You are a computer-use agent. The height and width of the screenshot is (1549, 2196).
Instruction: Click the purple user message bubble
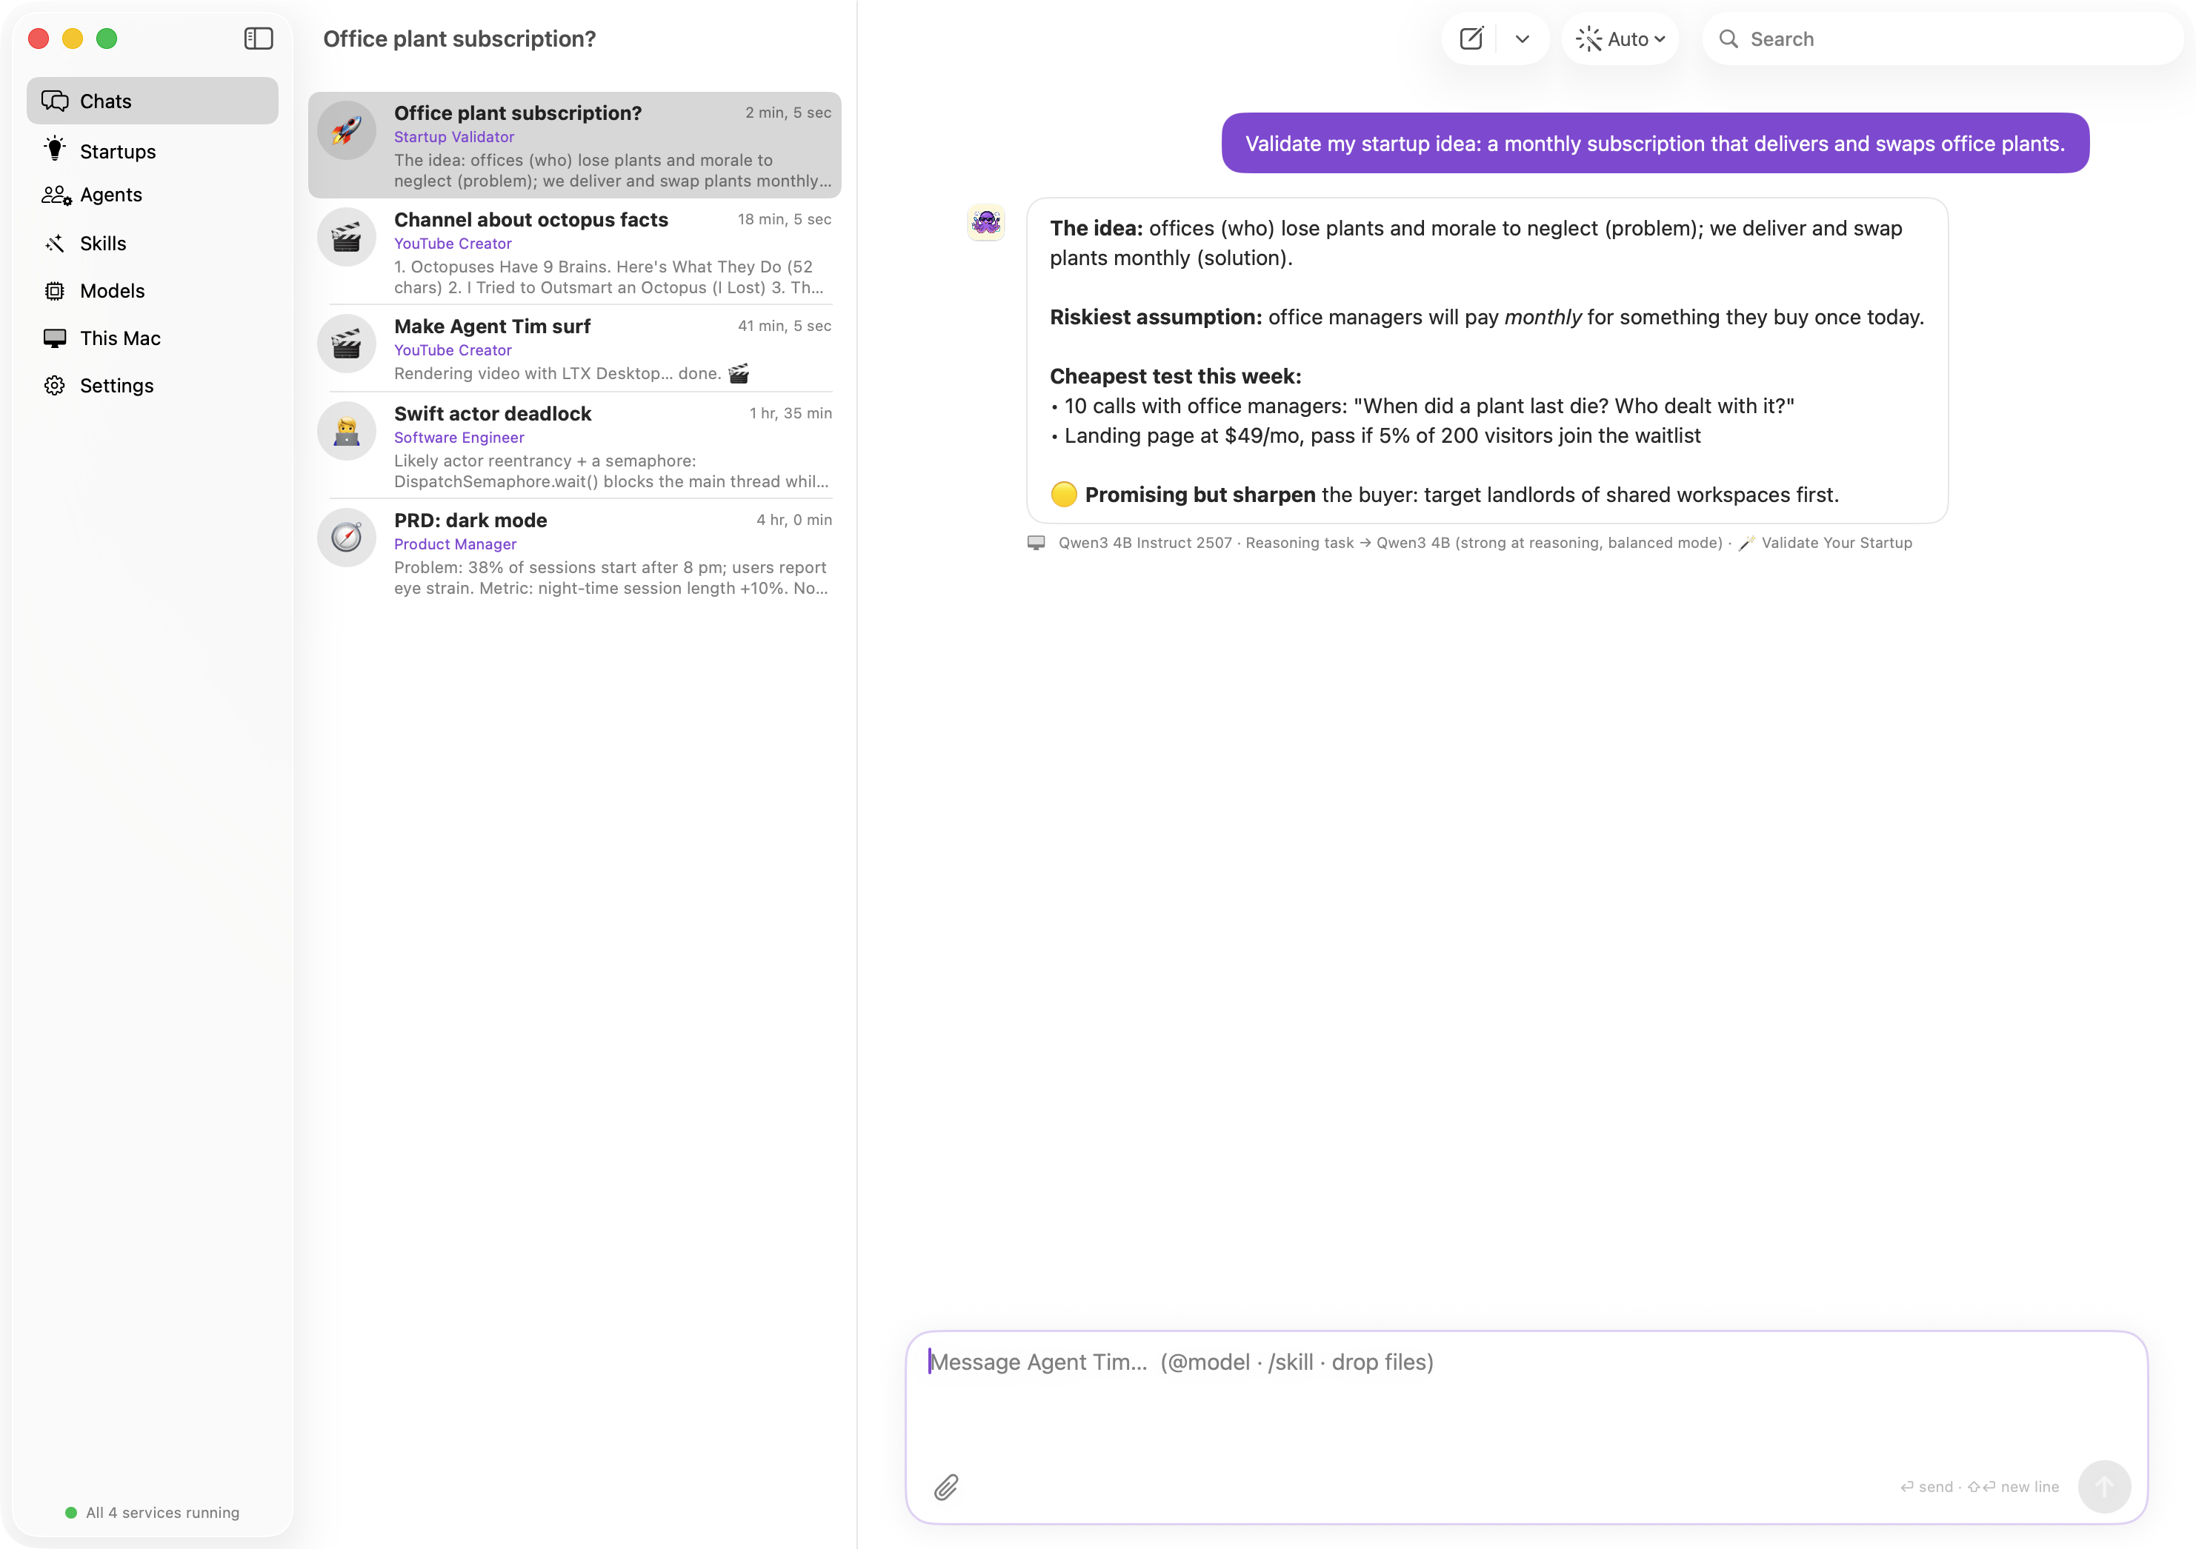[1654, 144]
